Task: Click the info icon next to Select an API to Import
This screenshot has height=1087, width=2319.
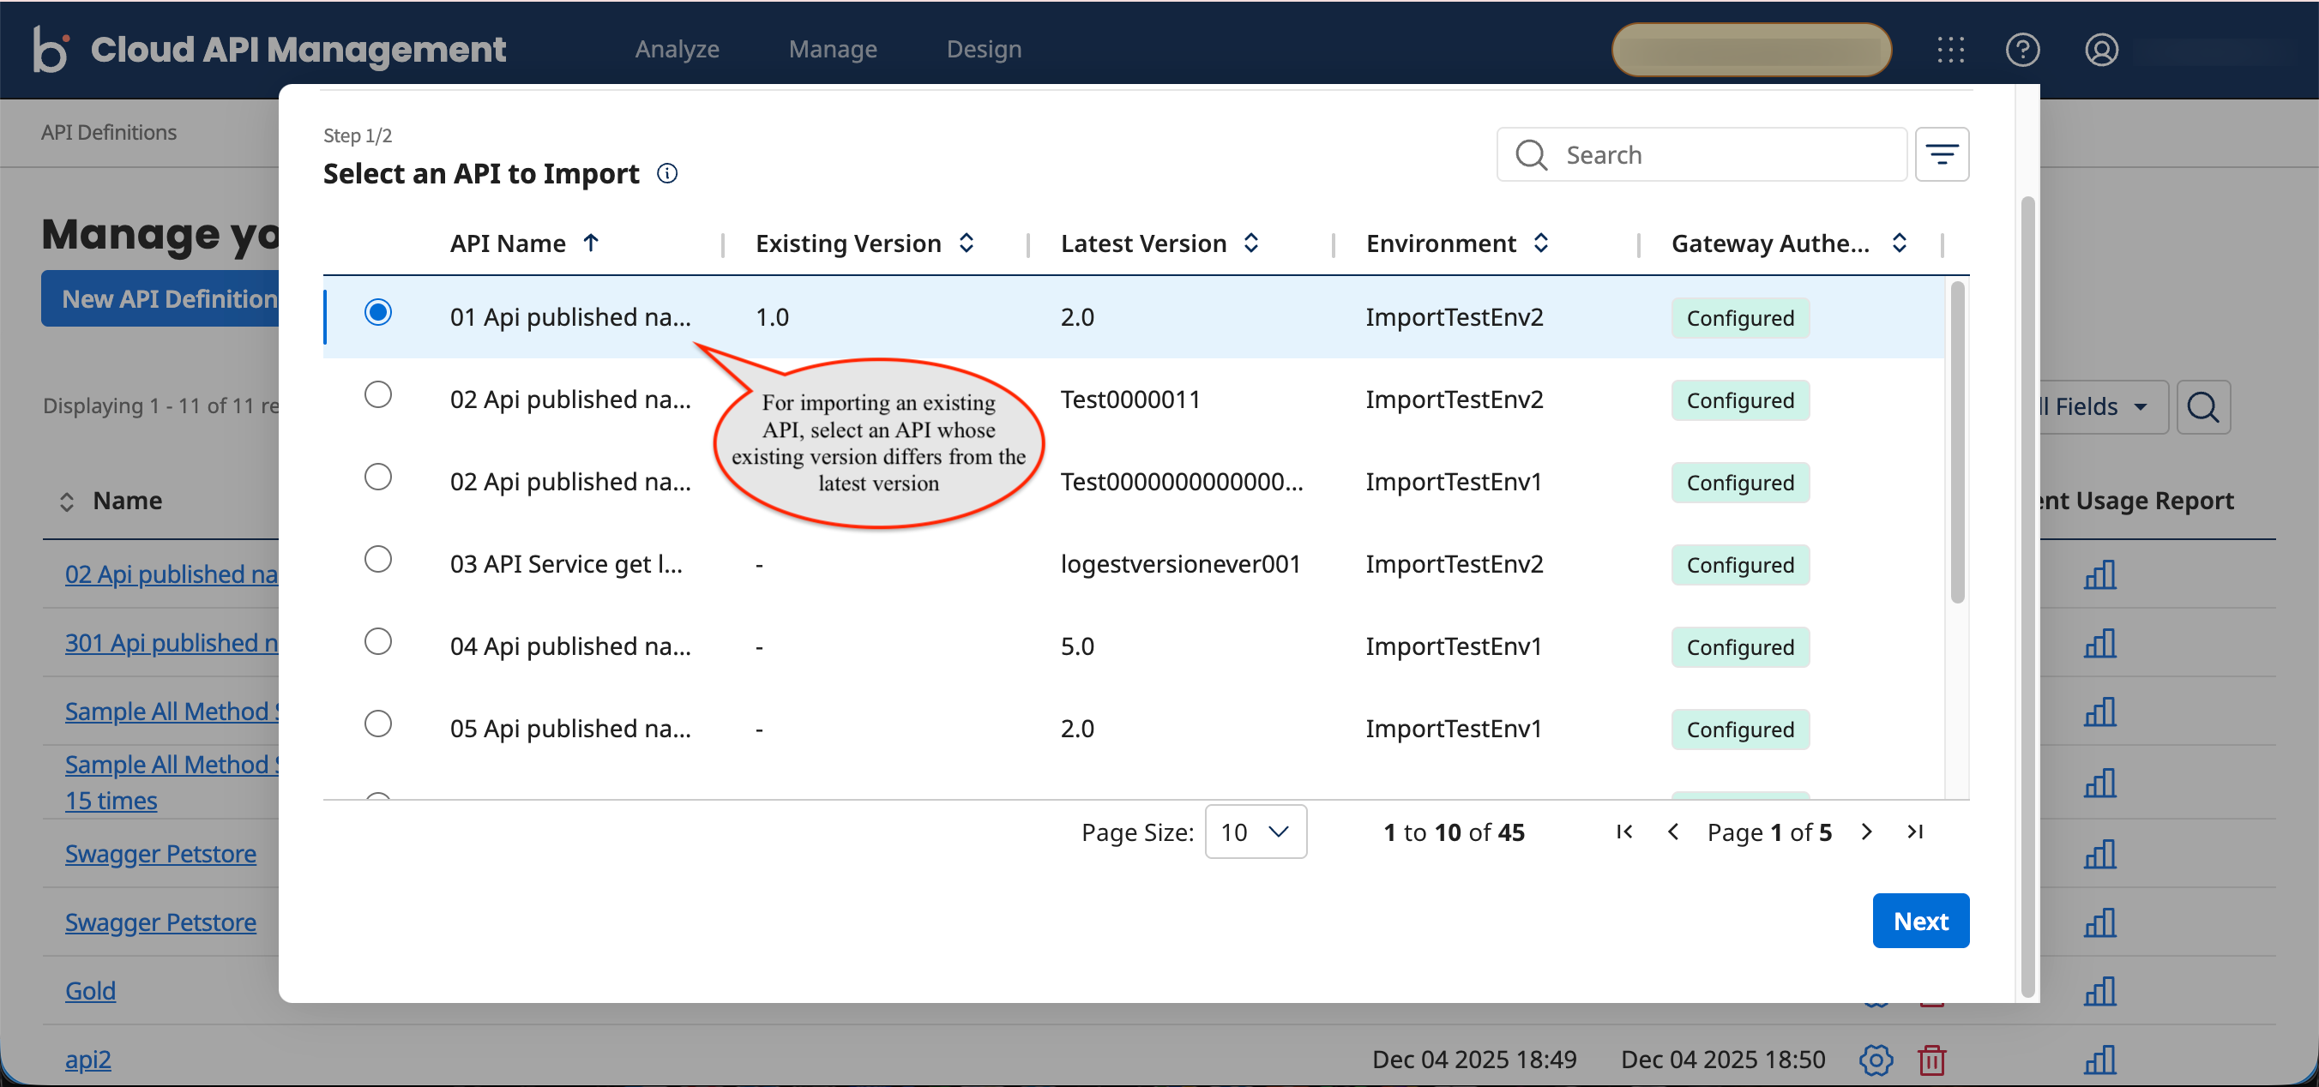Action: [667, 174]
